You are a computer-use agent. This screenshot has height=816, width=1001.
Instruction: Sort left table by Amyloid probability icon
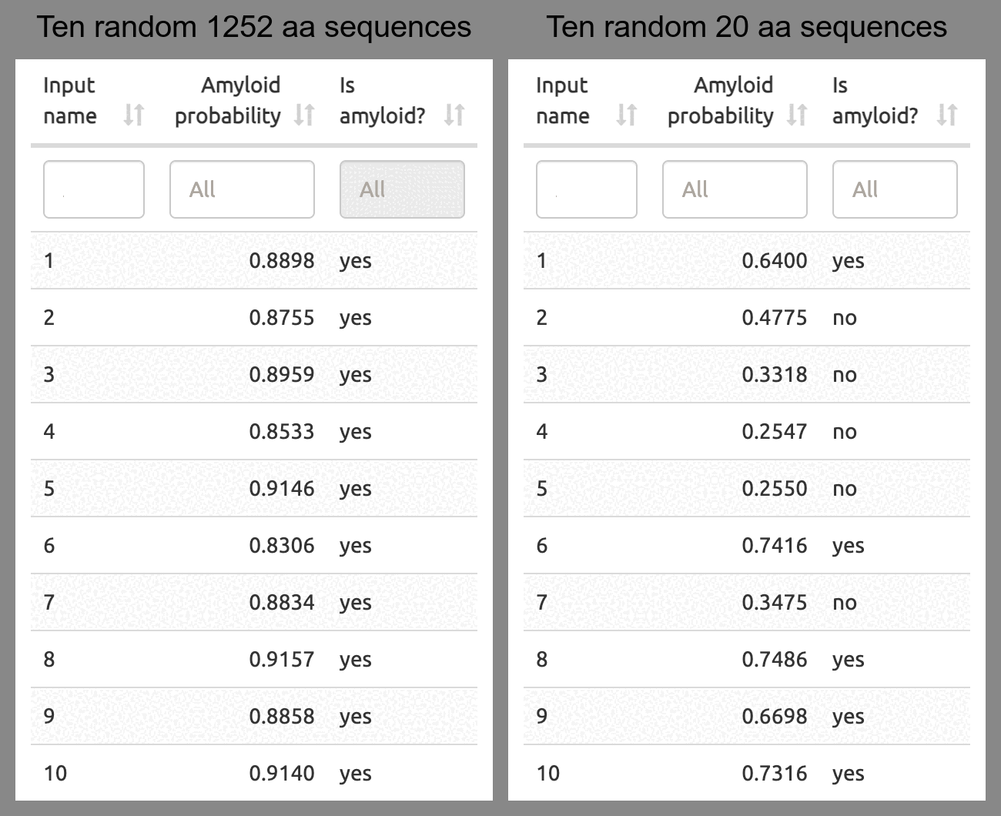(305, 115)
